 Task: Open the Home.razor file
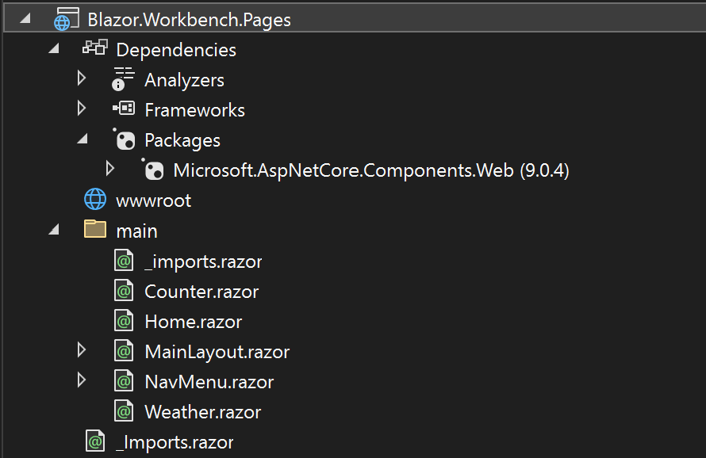click(x=194, y=323)
